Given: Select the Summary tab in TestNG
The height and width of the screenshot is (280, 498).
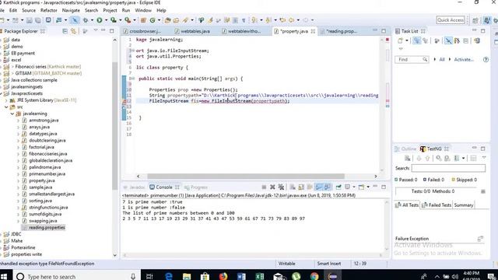Looking at the screenshot, I should tap(464, 205).
